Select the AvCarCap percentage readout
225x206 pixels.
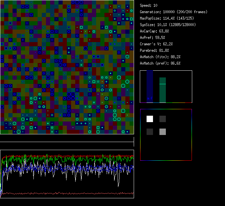(x=154, y=31)
